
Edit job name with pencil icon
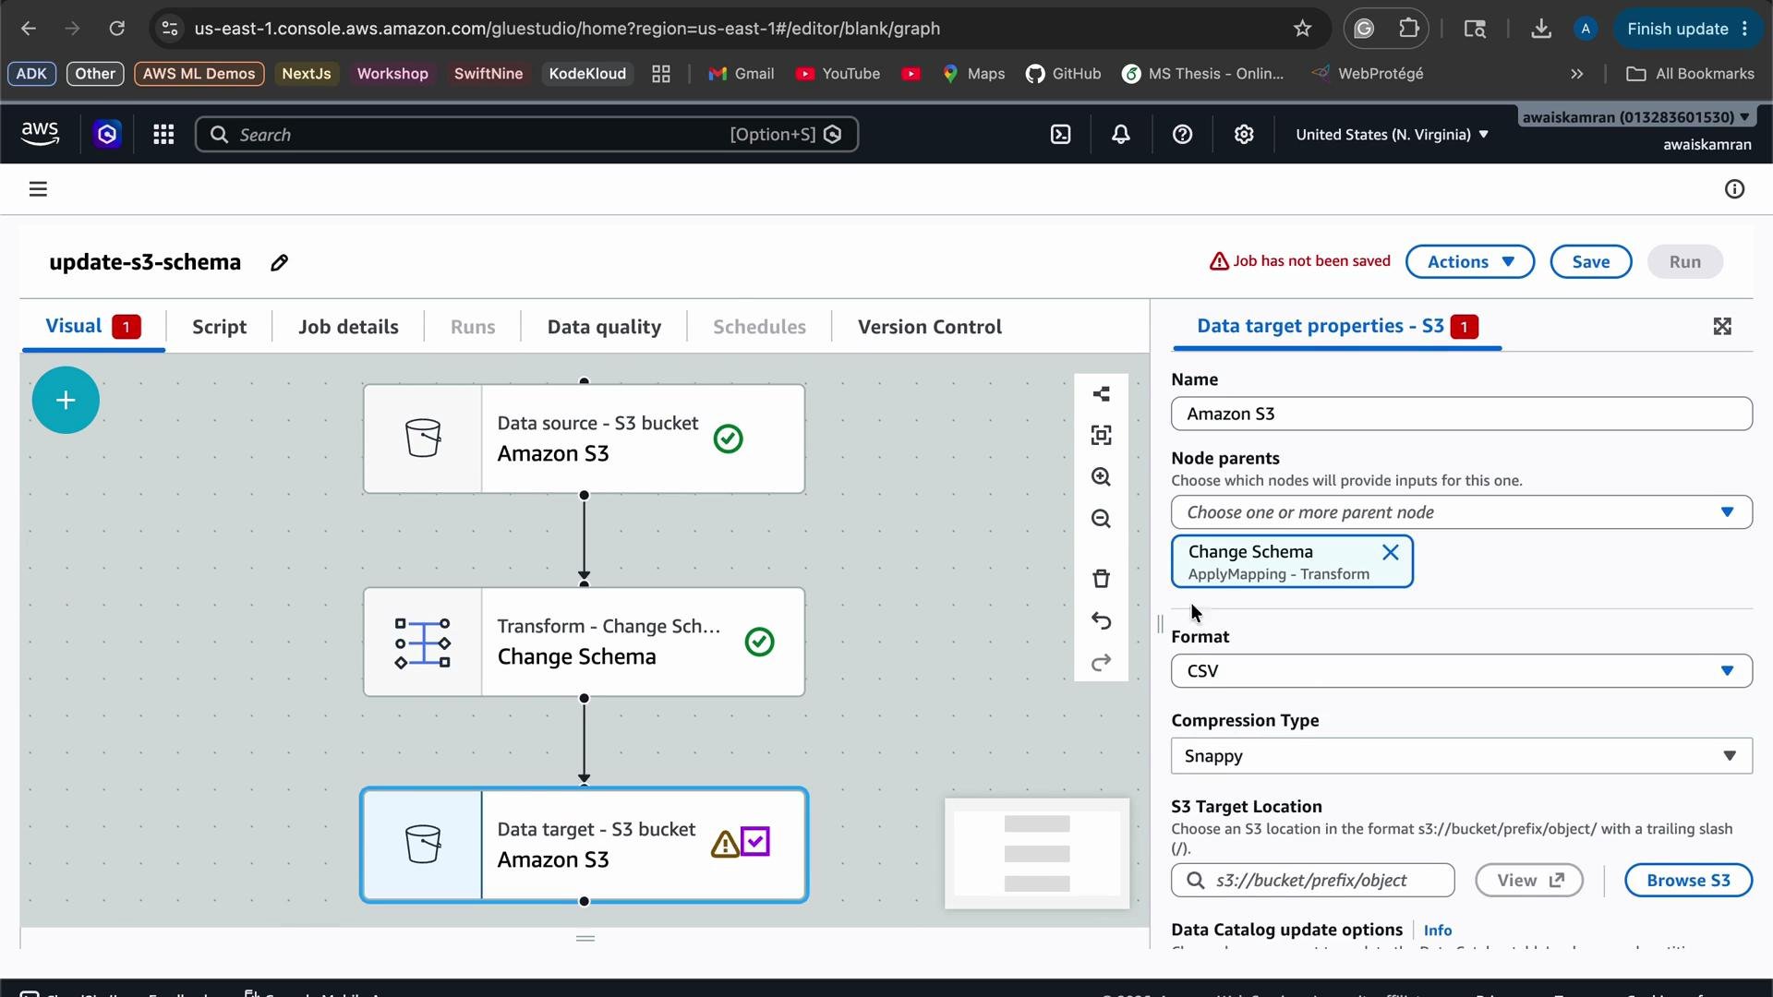tap(279, 263)
